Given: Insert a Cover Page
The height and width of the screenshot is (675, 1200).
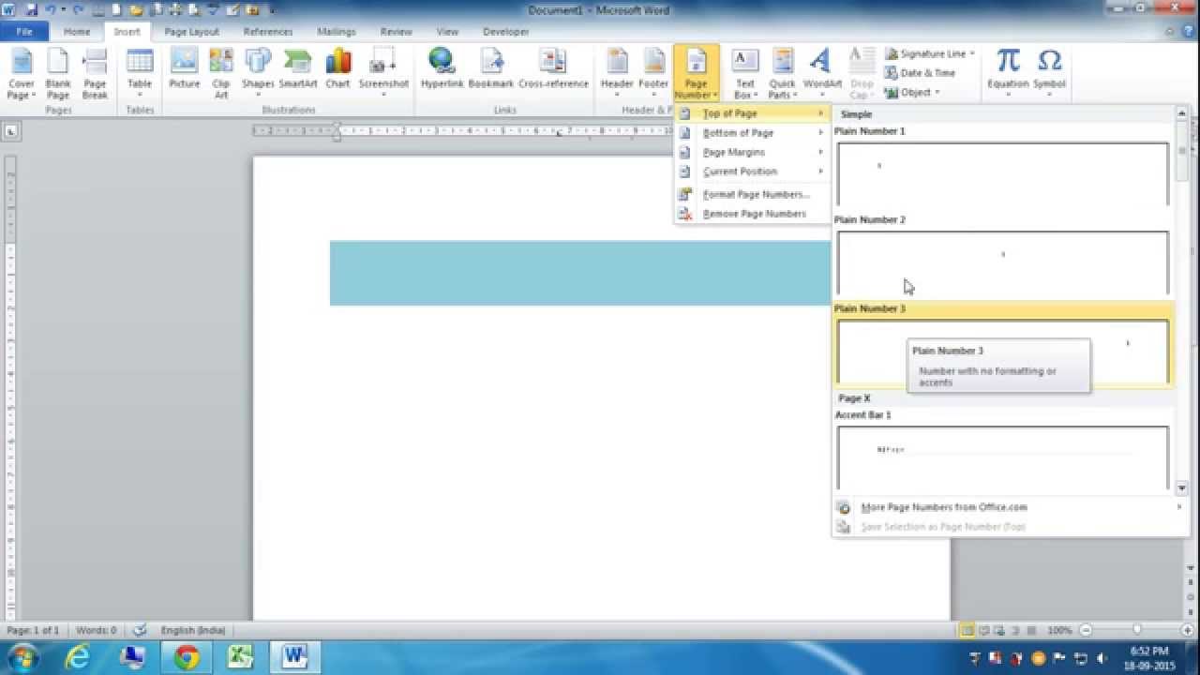Looking at the screenshot, I should point(21,74).
